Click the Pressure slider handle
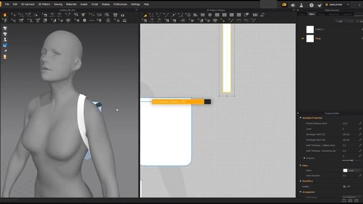Viewport: 363px width, 204px height. click(352, 160)
